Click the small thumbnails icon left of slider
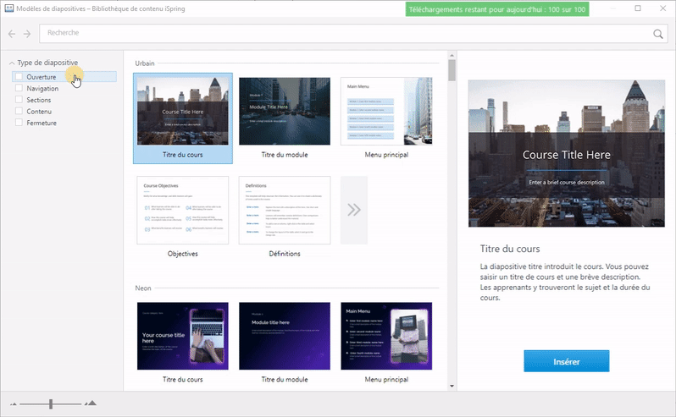676x417 pixels. click(13, 404)
